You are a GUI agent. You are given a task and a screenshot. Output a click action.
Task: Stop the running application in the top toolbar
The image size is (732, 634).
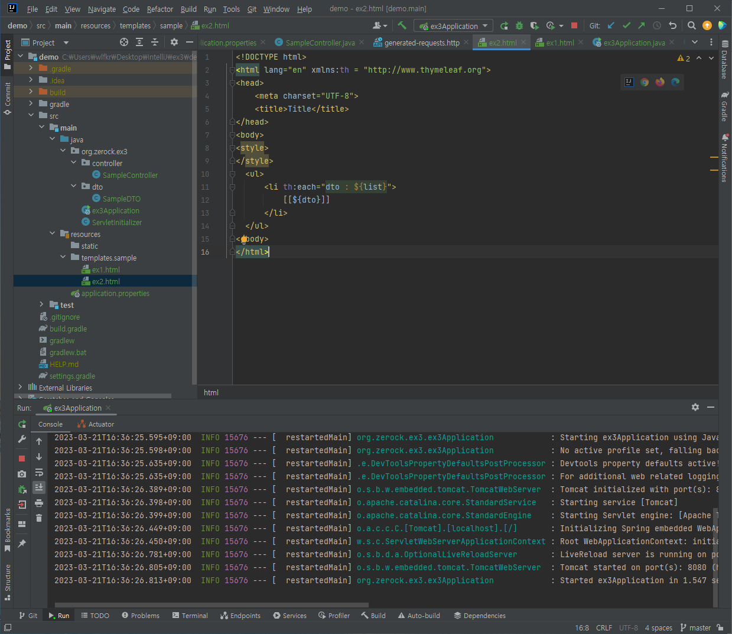pos(574,25)
